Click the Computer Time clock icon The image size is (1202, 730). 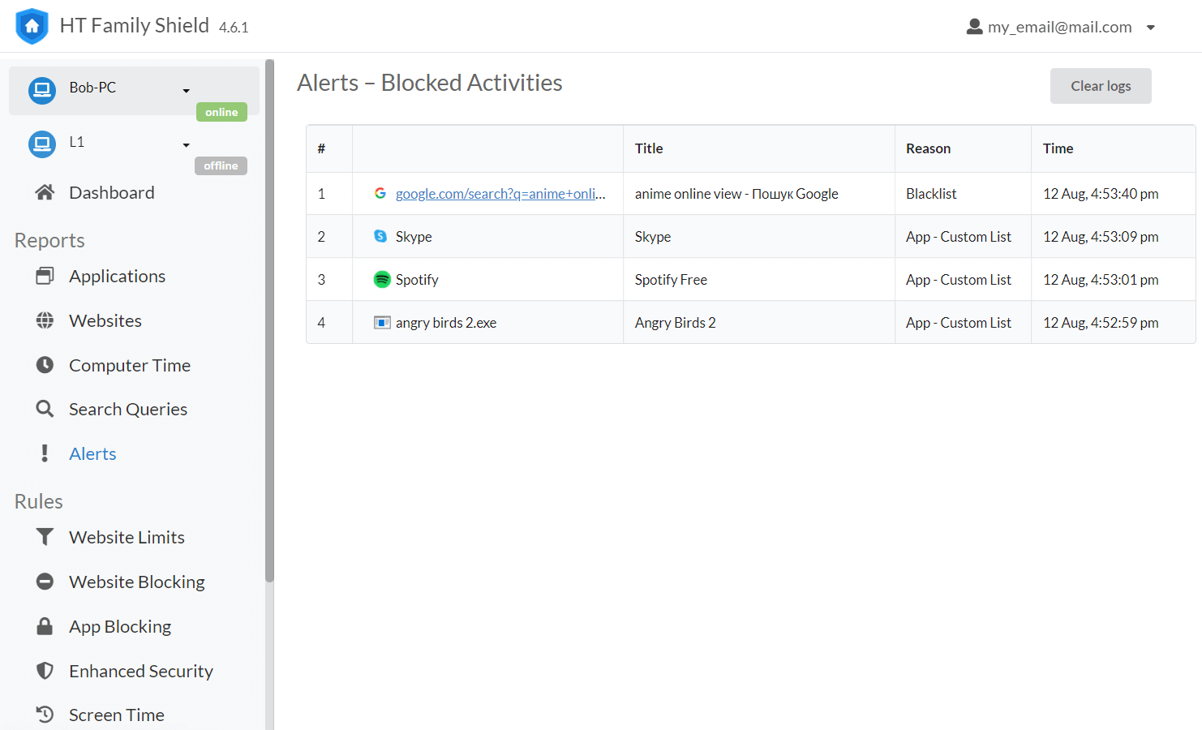[x=45, y=365]
